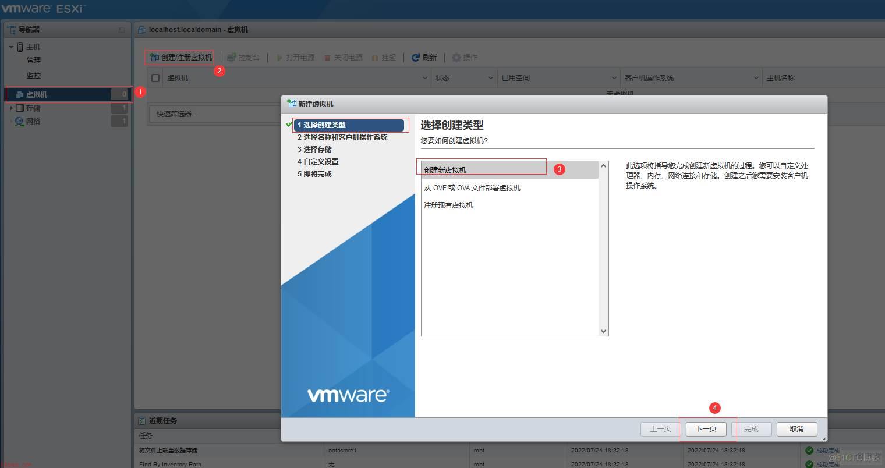Open the Actions (操作) gear menu

[465, 57]
